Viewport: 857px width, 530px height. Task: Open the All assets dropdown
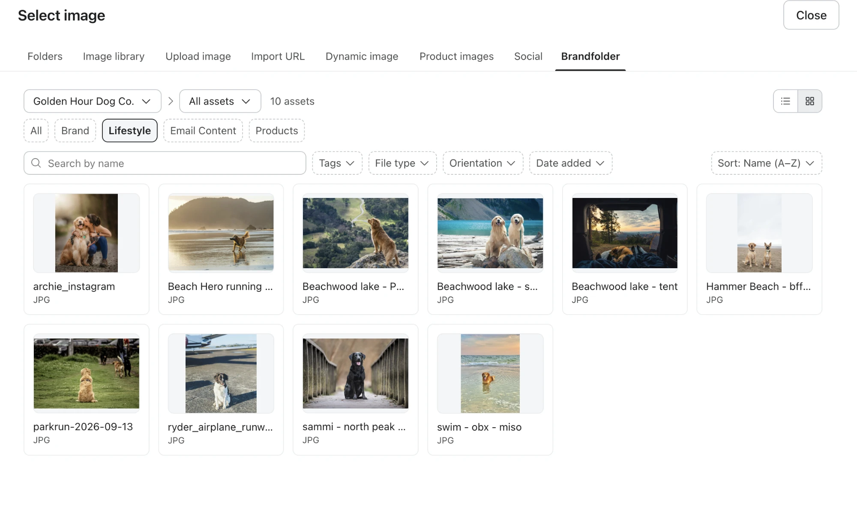(220, 101)
